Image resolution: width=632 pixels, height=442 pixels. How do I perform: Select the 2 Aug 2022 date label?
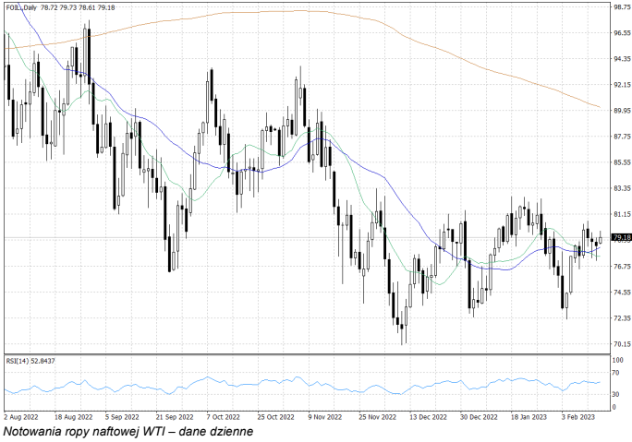tap(19, 416)
